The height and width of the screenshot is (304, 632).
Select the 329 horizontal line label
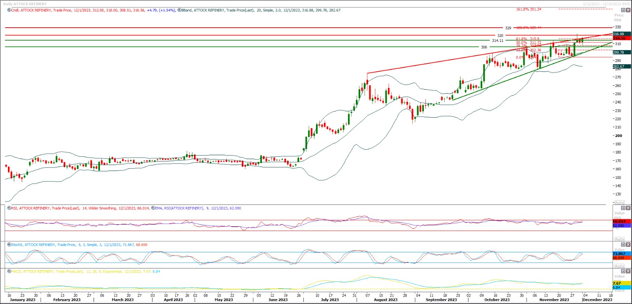point(508,28)
